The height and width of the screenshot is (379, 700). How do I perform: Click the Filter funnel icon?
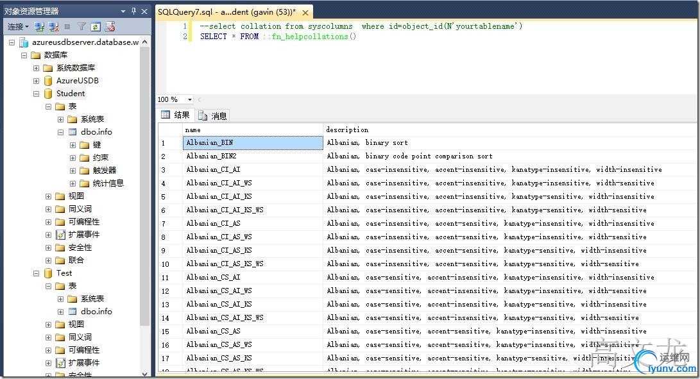tap(81, 27)
